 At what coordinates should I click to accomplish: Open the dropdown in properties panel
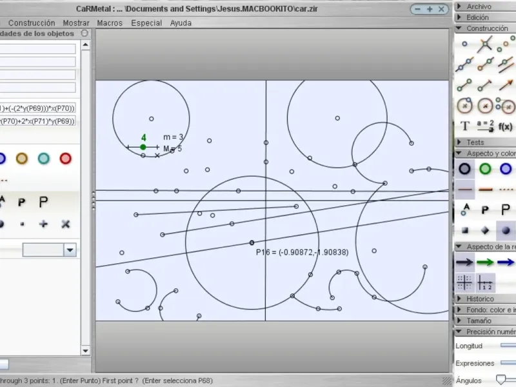point(70,250)
